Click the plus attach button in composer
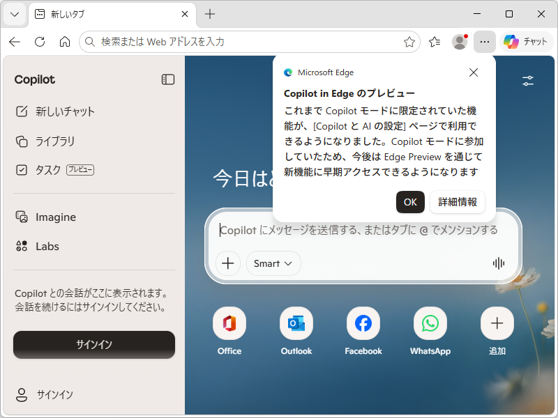This screenshot has width=558, height=418. [x=228, y=263]
